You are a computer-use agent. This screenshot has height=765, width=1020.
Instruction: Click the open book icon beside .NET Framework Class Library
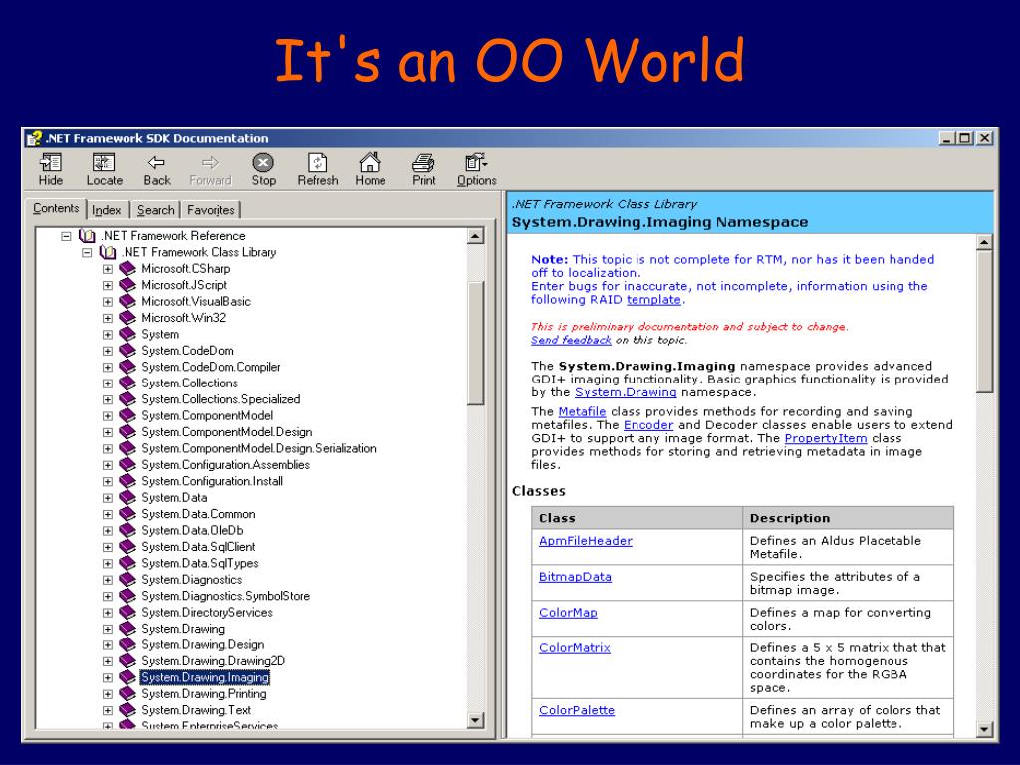(108, 252)
